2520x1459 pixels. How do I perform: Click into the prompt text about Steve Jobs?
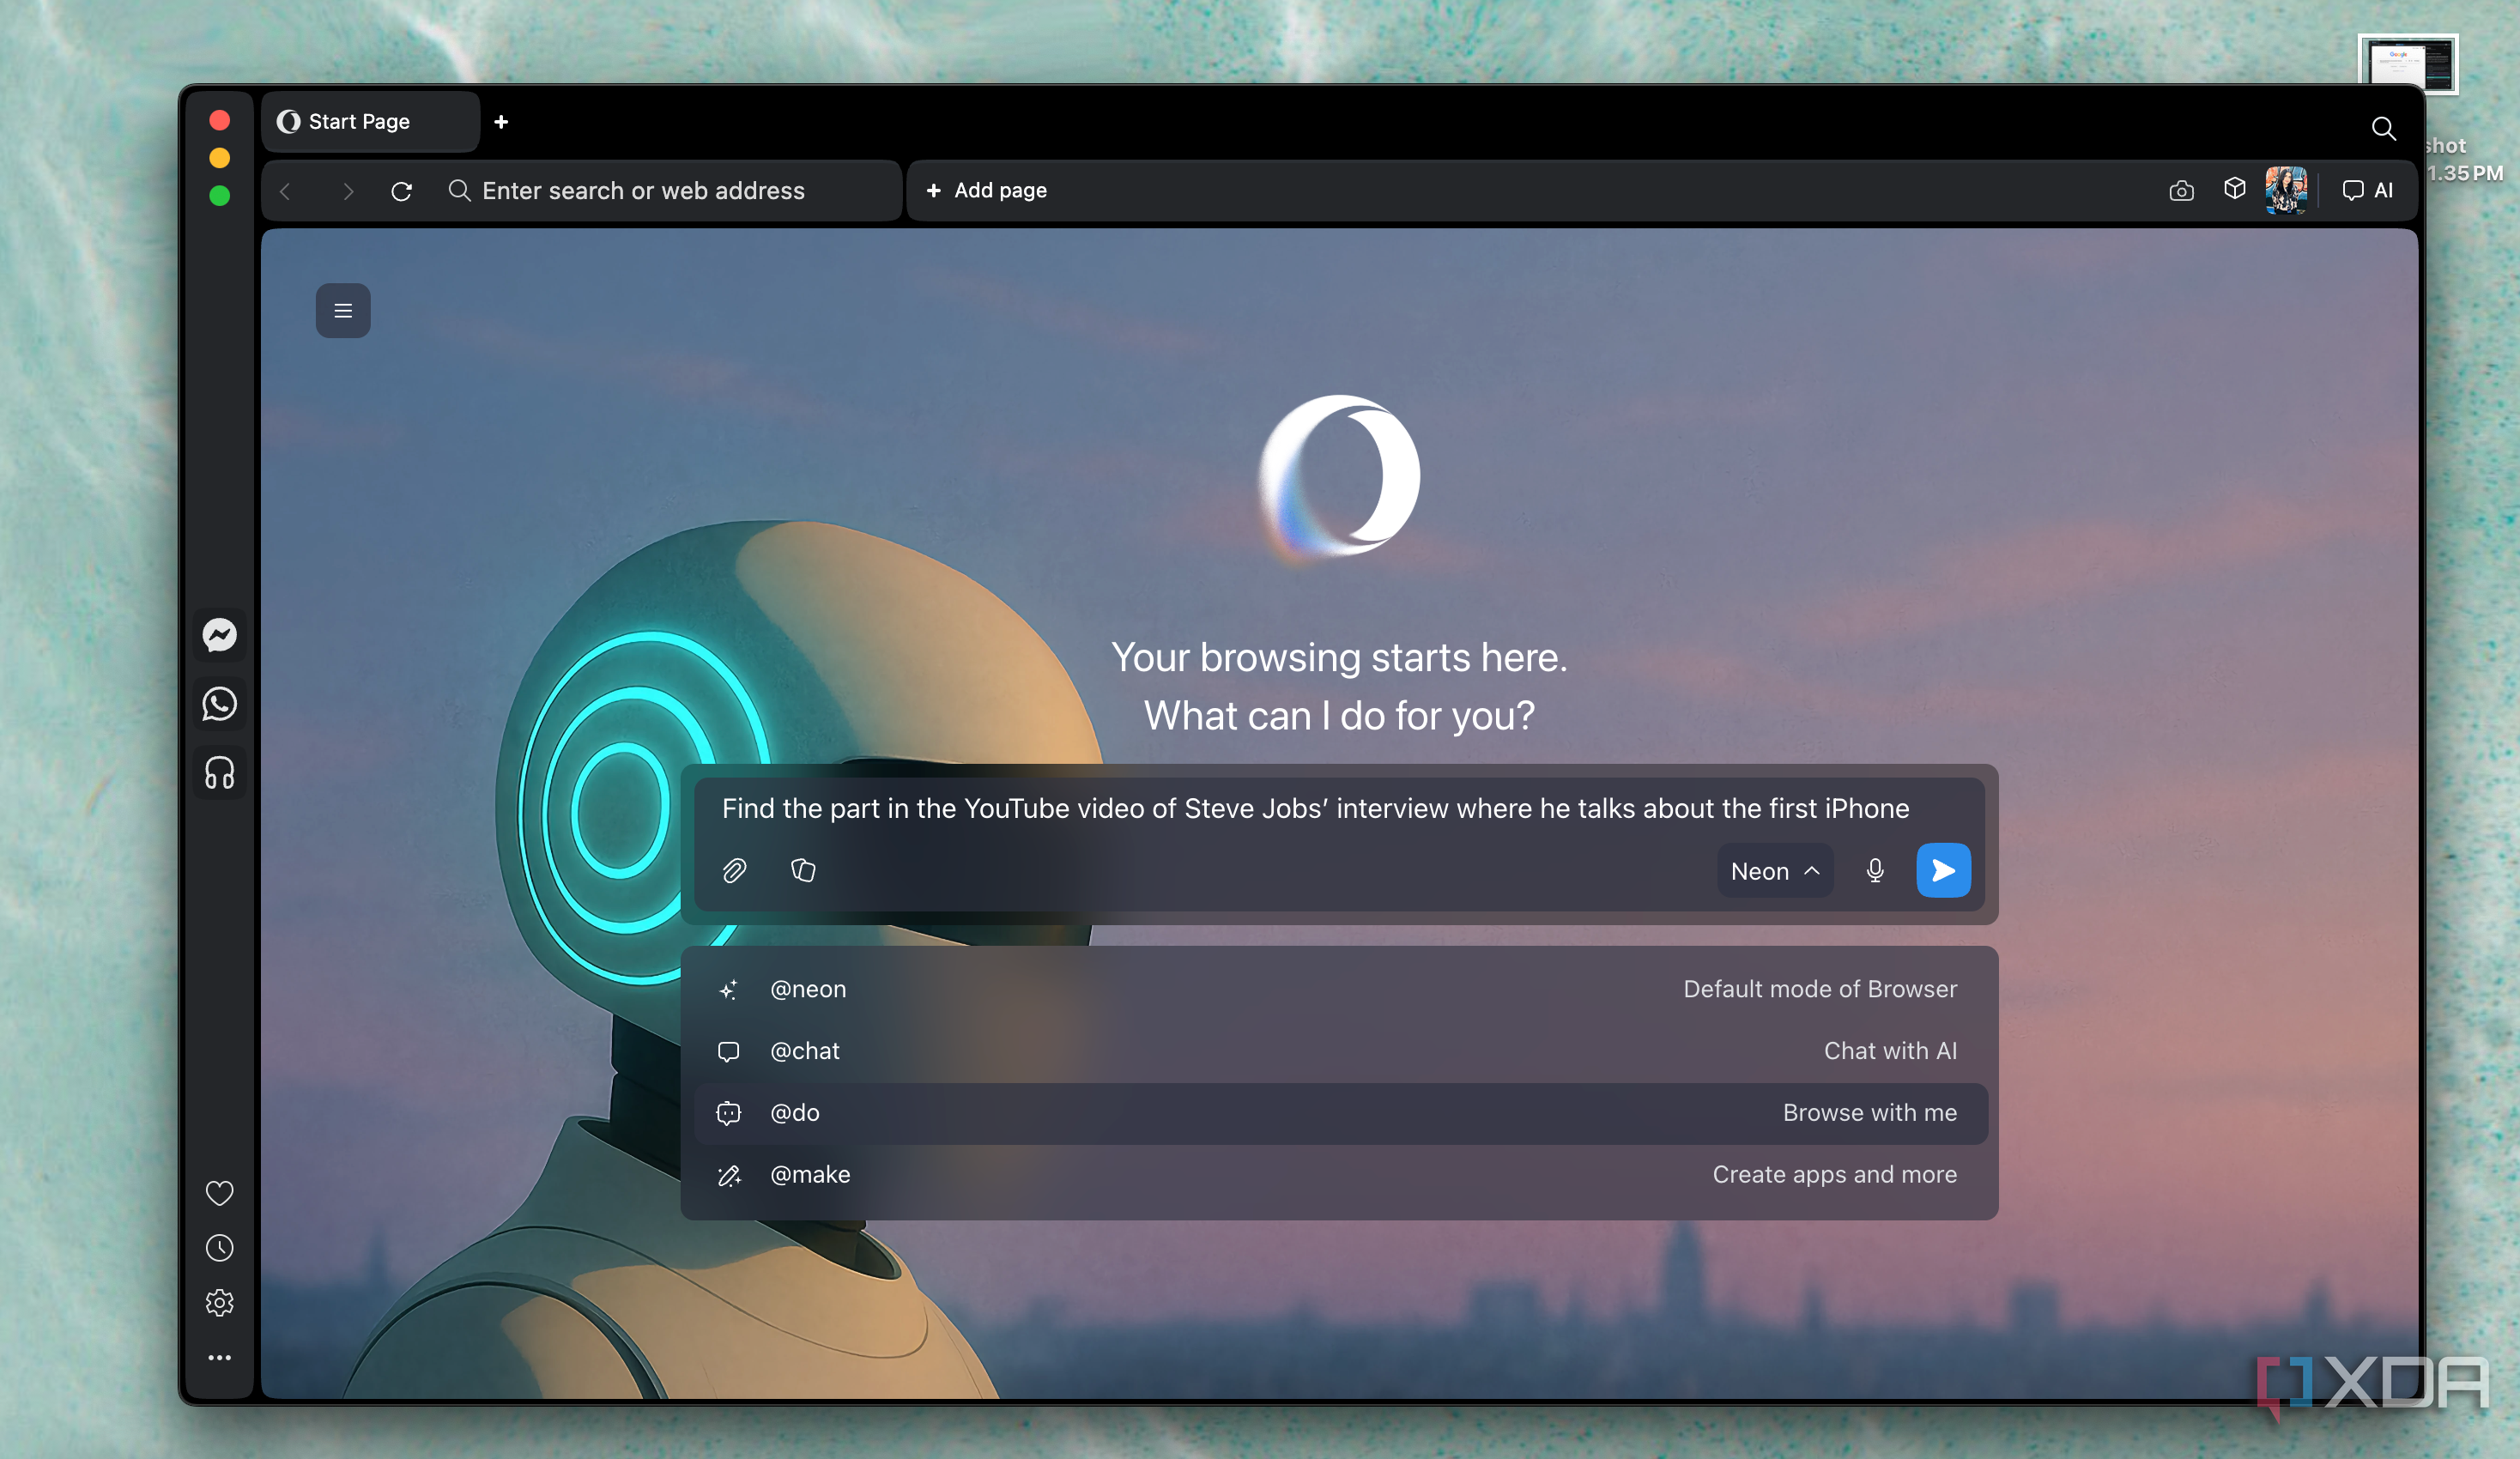click(x=1316, y=808)
